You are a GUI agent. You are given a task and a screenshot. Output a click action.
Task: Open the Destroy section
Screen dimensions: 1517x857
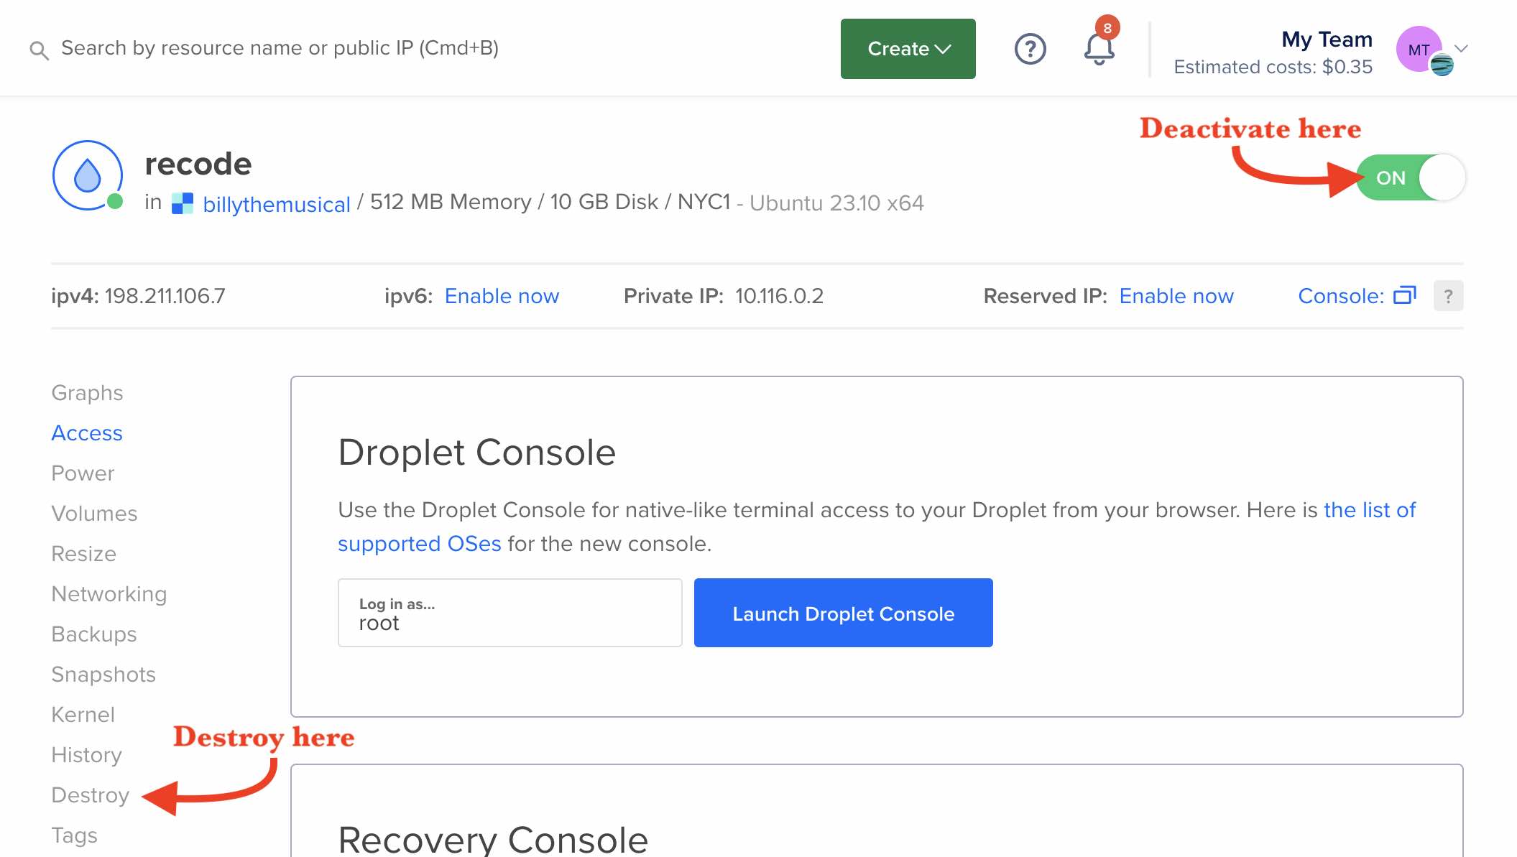coord(91,795)
